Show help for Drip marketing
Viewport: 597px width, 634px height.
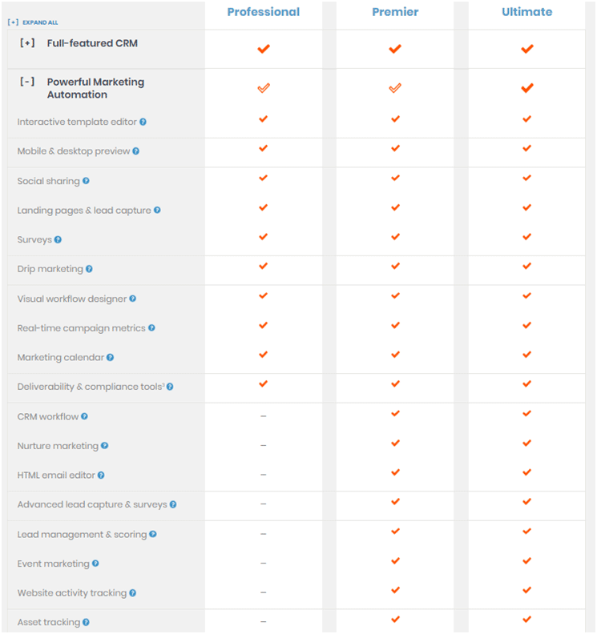89,269
